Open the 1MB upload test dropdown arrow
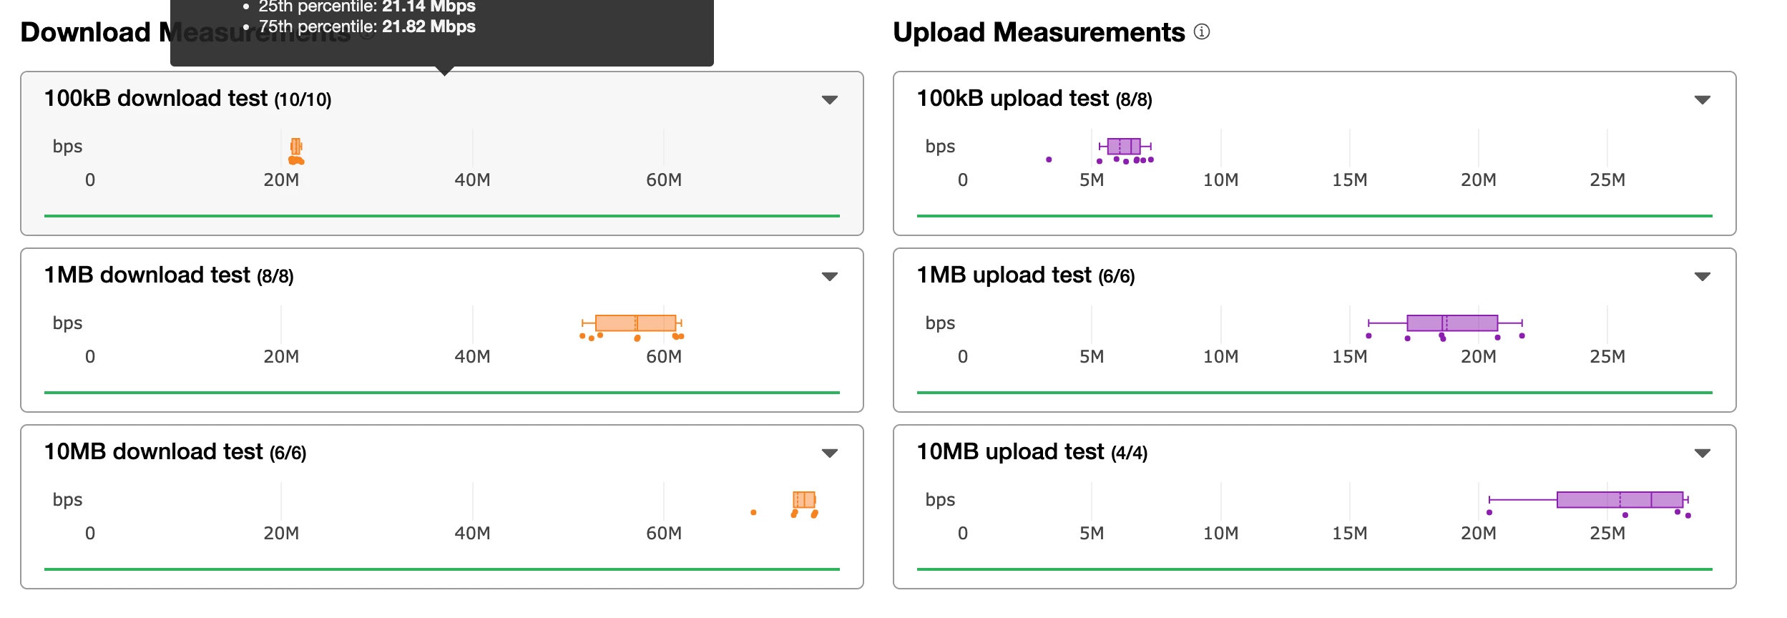This screenshot has height=618, width=1787. coord(1702,276)
